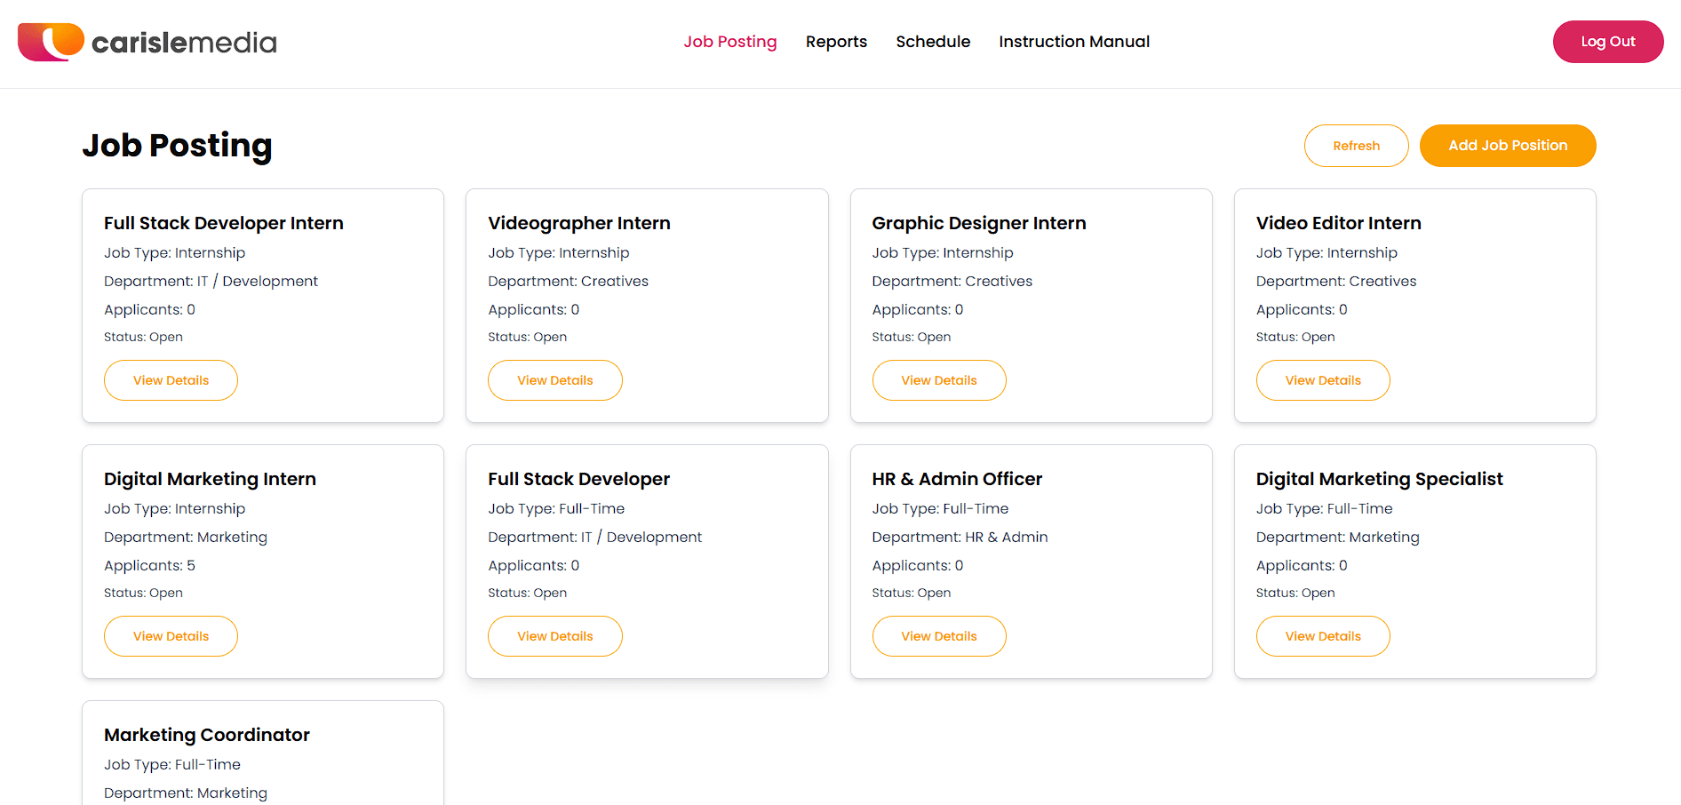This screenshot has width=1681, height=805.
Task: Open the Job Posting nav tab
Action: click(729, 42)
